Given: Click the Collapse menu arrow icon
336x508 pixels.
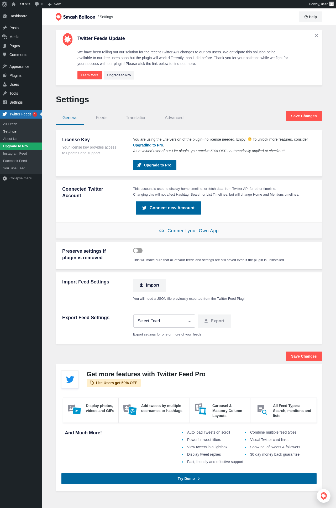Looking at the screenshot, I should coord(5,179).
